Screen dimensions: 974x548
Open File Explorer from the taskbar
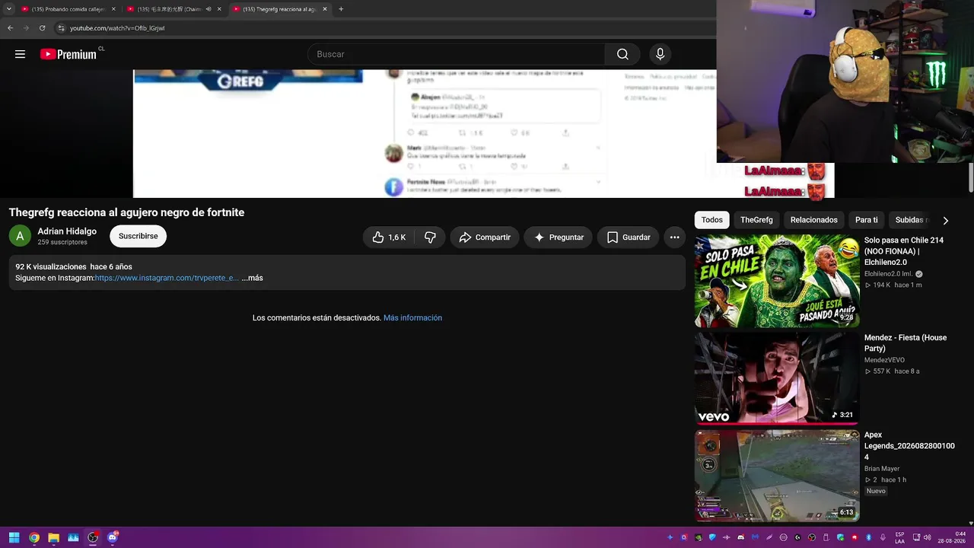coord(54,537)
